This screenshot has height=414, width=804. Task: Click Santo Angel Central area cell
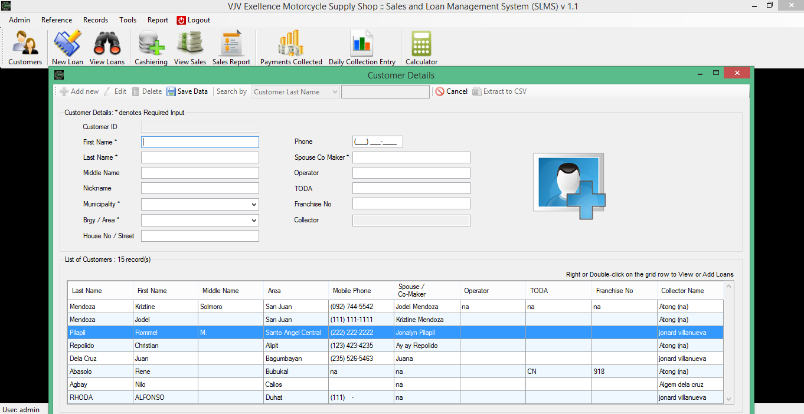click(296, 333)
